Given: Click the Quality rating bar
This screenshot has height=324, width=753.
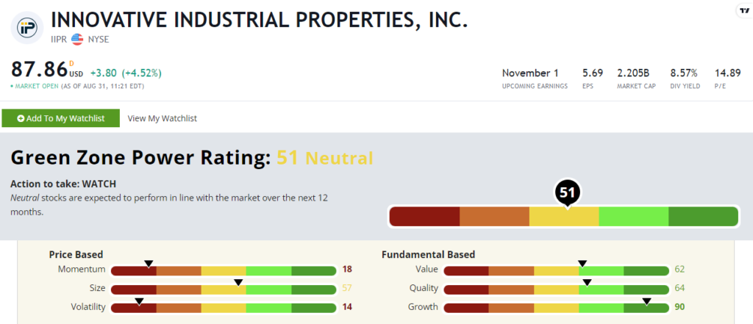Looking at the screenshot, I should [556, 289].
